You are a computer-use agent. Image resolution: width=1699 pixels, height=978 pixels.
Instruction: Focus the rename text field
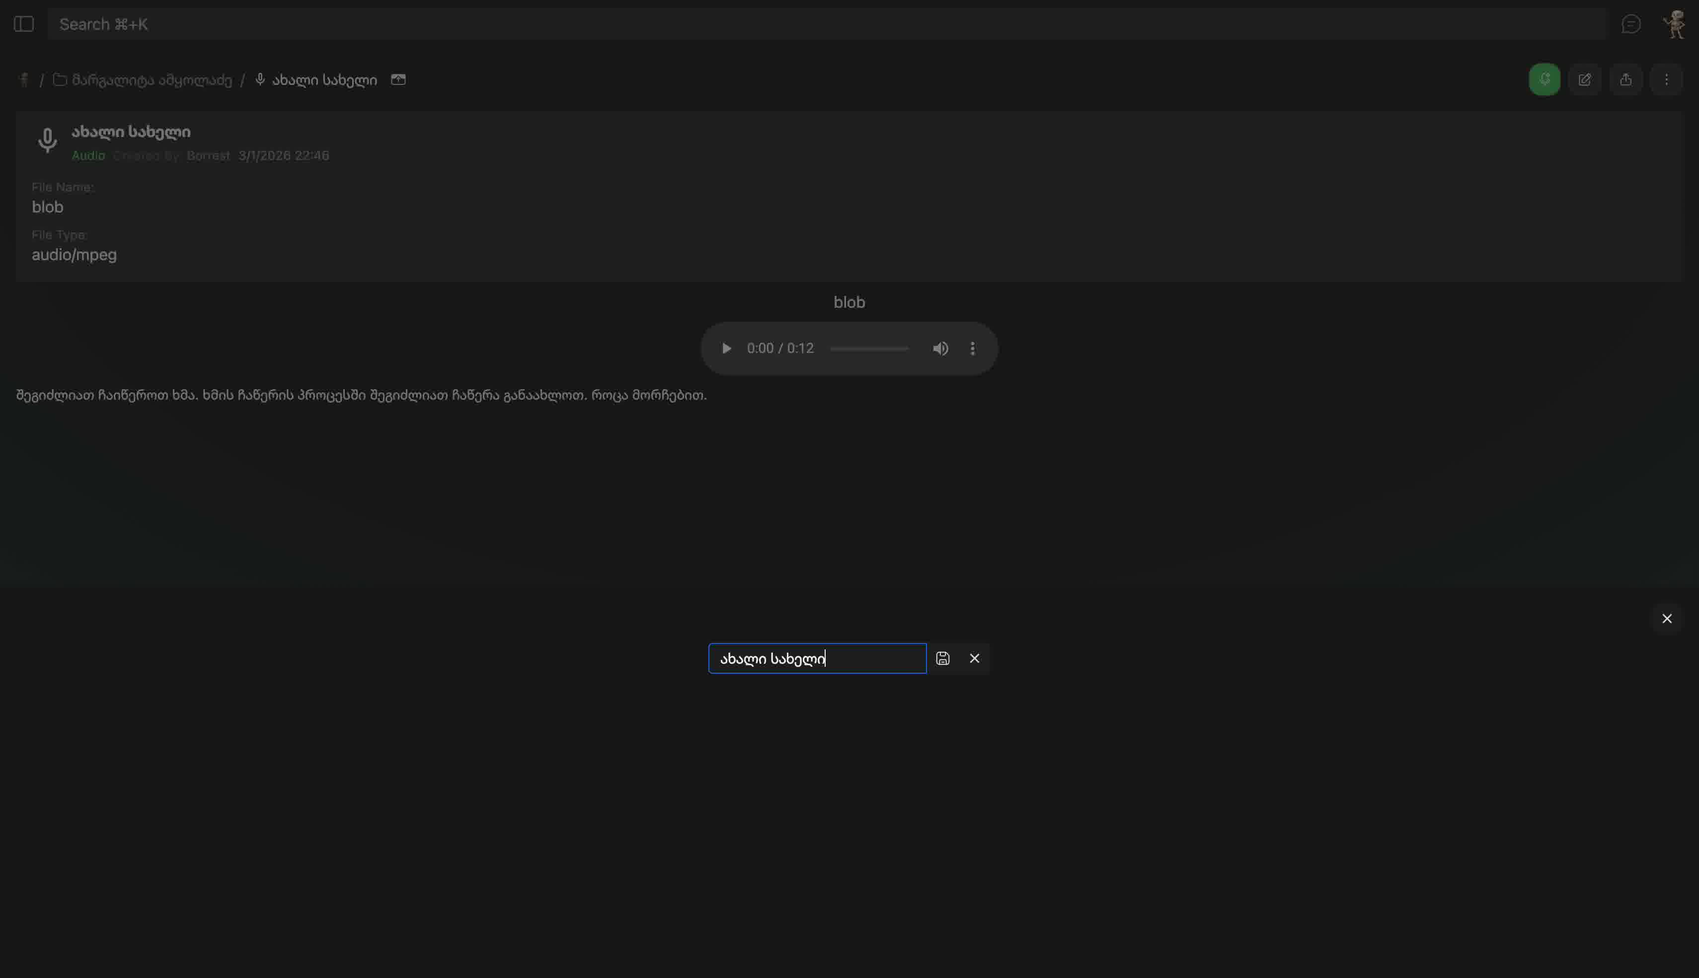pyautogui.click(x=817, y=658)
